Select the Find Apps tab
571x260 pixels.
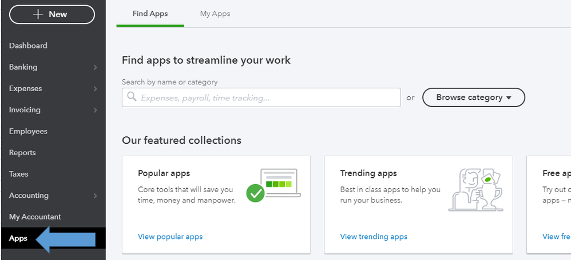(x=150, y=14)
